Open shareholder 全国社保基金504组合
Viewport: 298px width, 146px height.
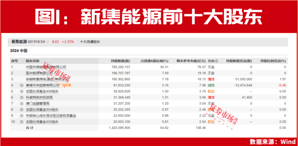point(42,109)
